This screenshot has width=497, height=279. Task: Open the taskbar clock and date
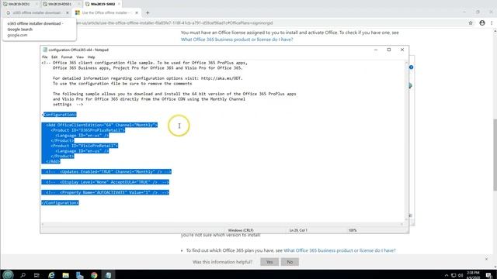click(x=473, y=275)
